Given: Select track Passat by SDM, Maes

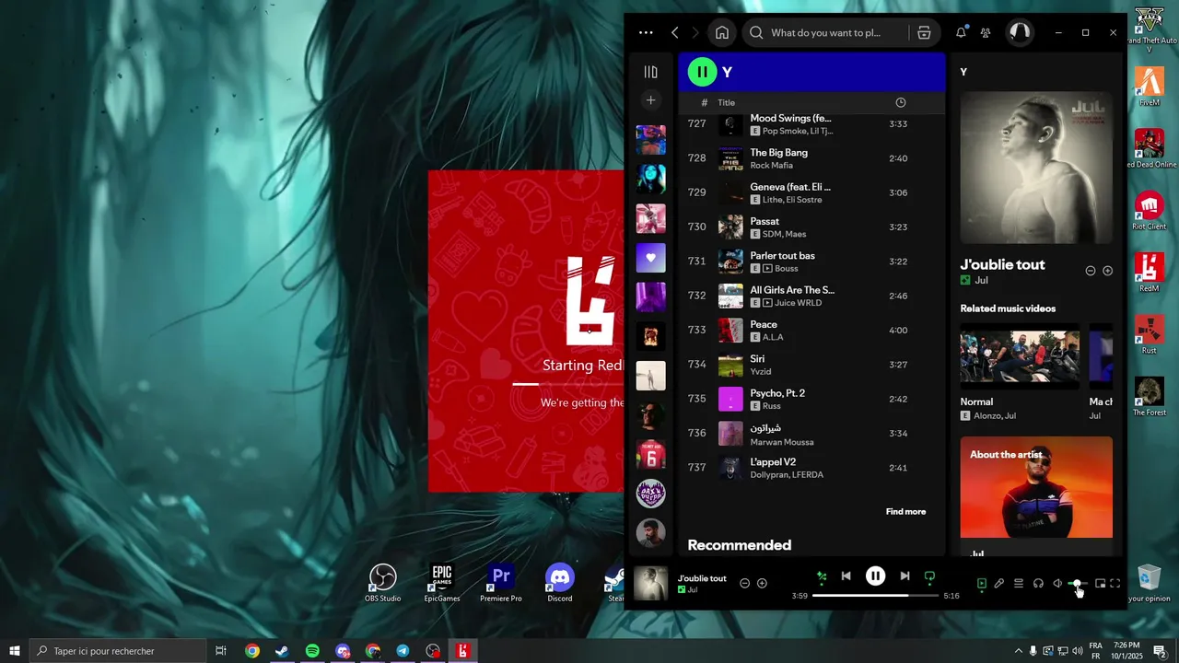Looking at the screenshot, I should tap(811, 227).
